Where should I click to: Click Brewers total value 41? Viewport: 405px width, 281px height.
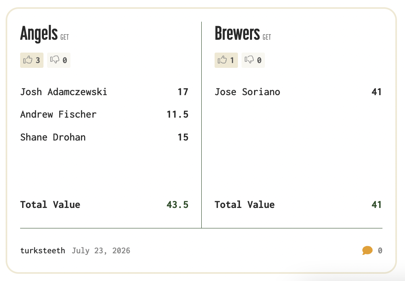[376, 205]
